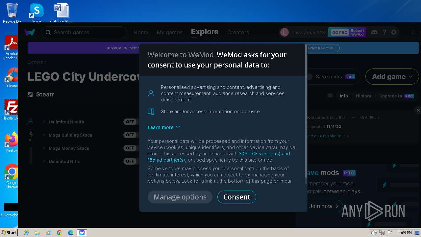Screen dimensions: 421x237
Task: Click the Search games input field
Action: point(84,32)
